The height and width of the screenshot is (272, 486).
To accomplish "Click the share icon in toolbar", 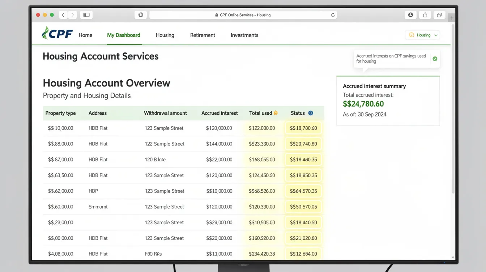I will [x=425, y=15].
